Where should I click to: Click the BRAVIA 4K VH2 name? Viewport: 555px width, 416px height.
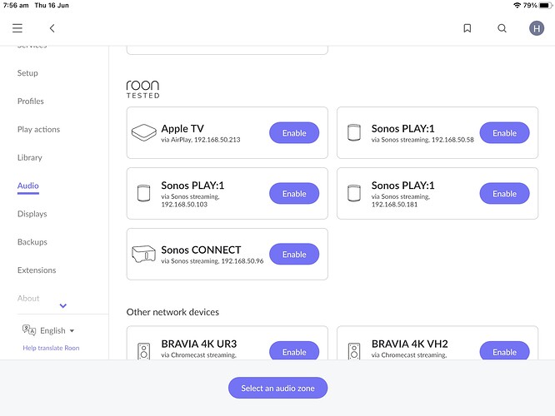[409, 344]
